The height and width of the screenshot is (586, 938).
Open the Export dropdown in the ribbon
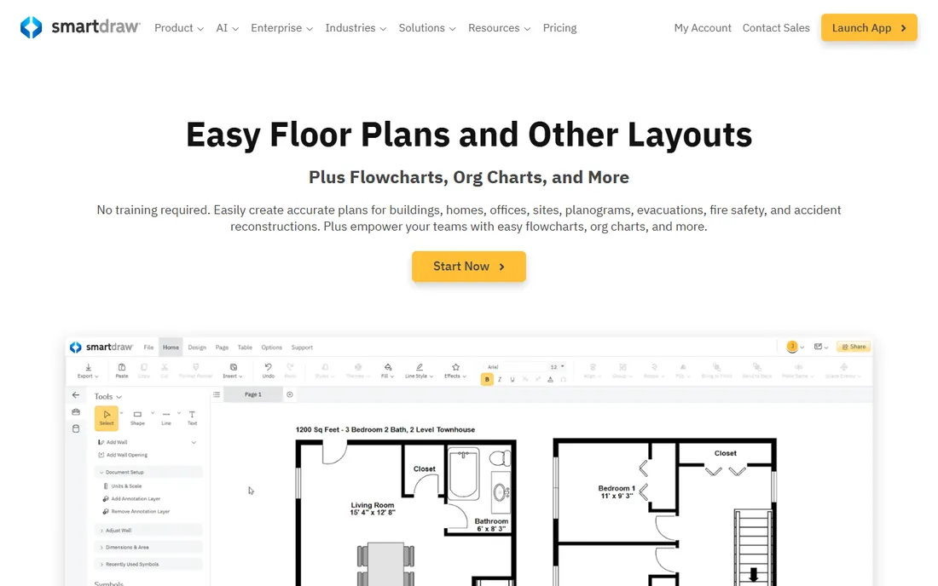(88, 371)
